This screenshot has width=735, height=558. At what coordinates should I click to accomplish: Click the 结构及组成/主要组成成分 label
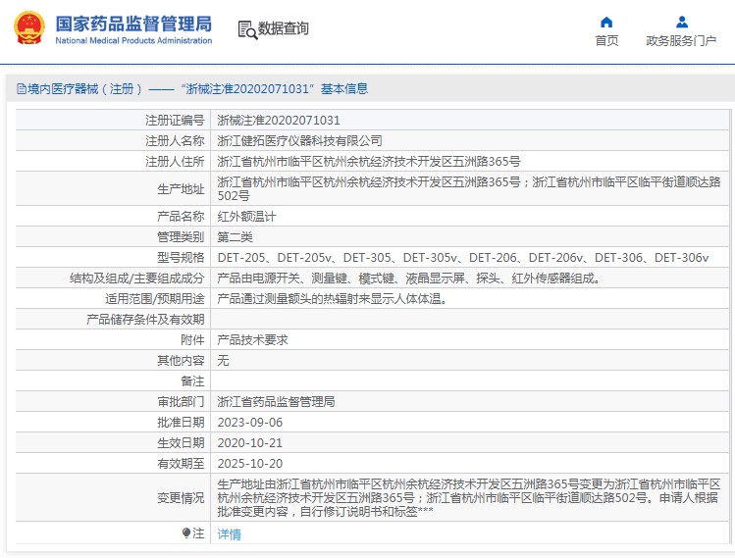136,279
